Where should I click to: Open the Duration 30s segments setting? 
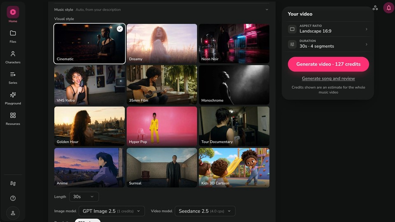(328, 44)
